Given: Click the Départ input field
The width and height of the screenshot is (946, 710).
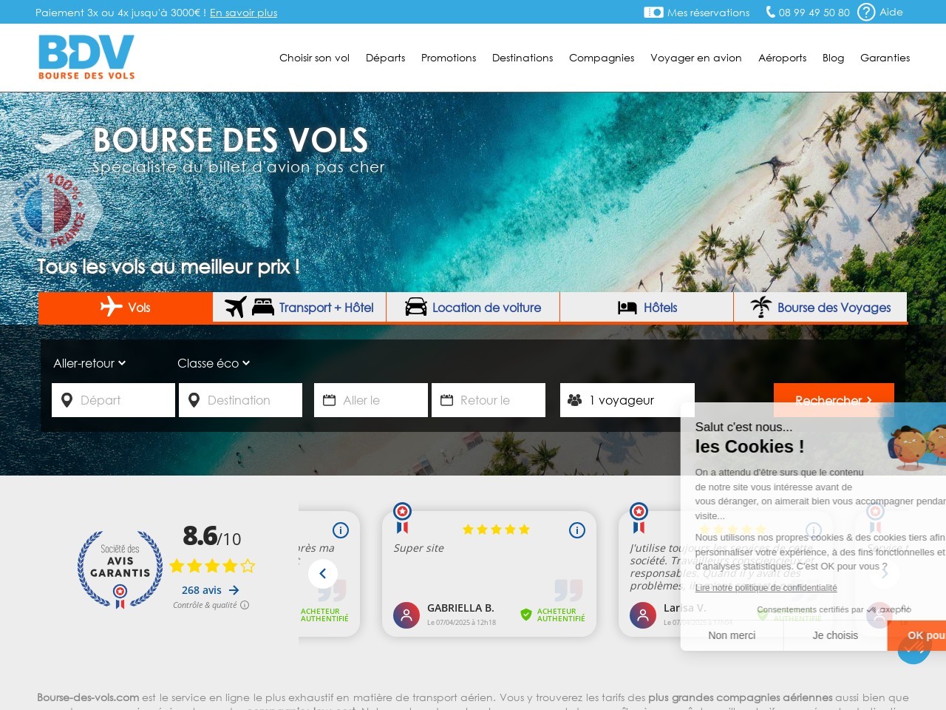Looking at the screenshot, I should click(x=113, y=400).
